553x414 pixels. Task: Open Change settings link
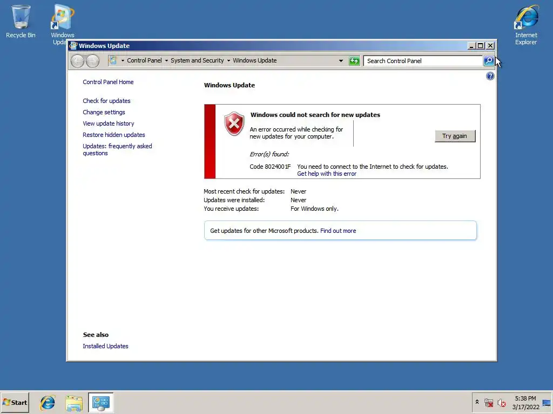pos(104,112)
